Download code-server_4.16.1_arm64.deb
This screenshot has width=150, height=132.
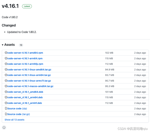25,97
